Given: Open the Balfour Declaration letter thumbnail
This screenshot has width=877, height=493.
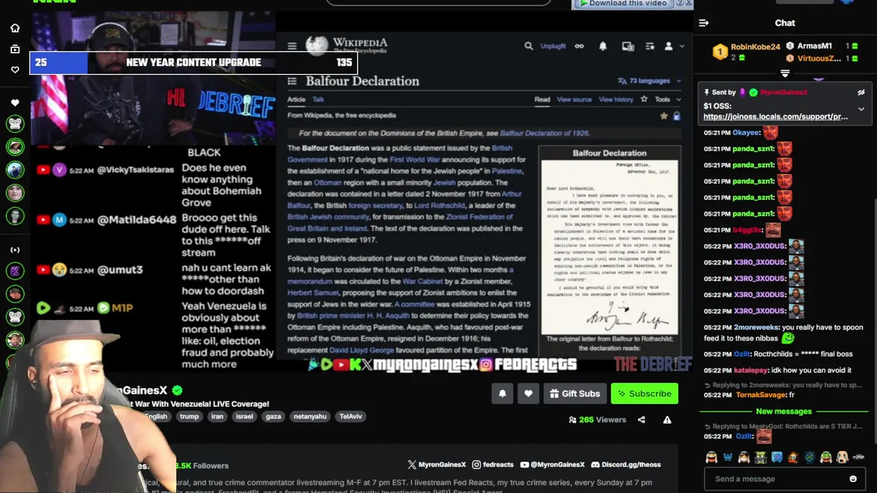Looking at the screenshot, I should 610,246.
